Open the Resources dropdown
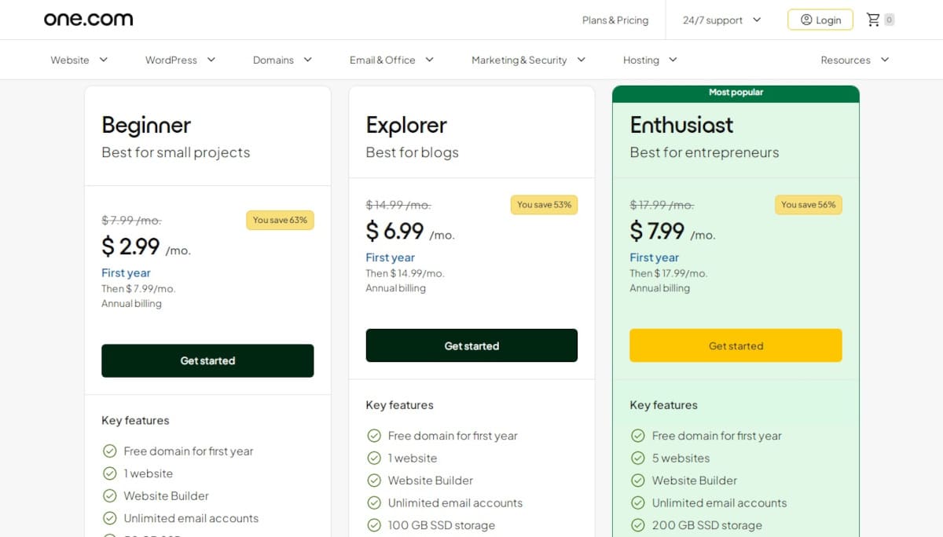This screenshot has width=943, height=537. pos(854,60)
